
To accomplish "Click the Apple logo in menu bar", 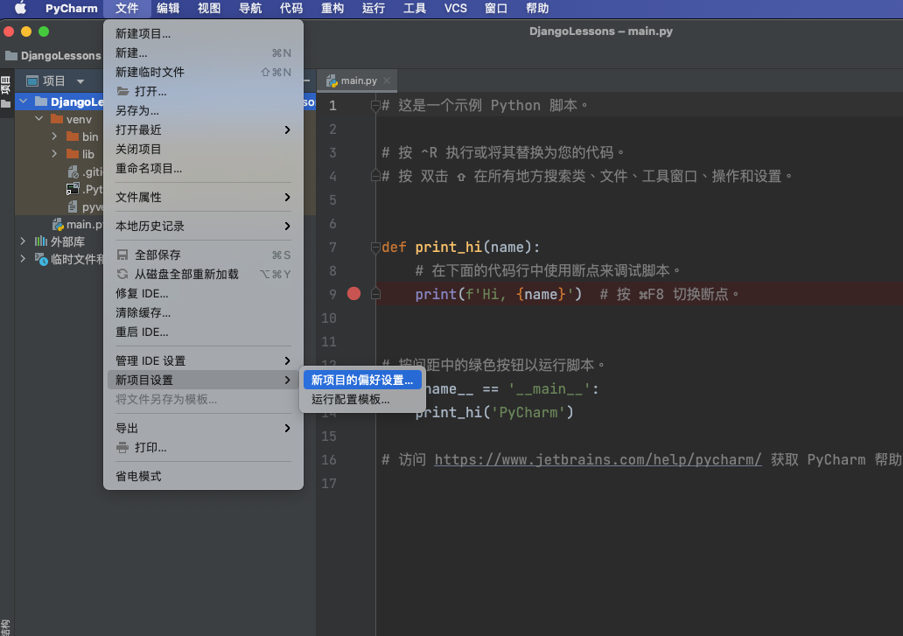I will [20, 9].
